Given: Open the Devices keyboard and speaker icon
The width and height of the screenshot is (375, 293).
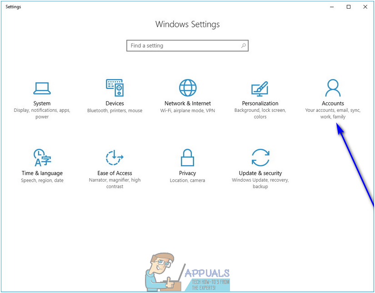Looking at the screenshot, I should (x=115, y=88).
